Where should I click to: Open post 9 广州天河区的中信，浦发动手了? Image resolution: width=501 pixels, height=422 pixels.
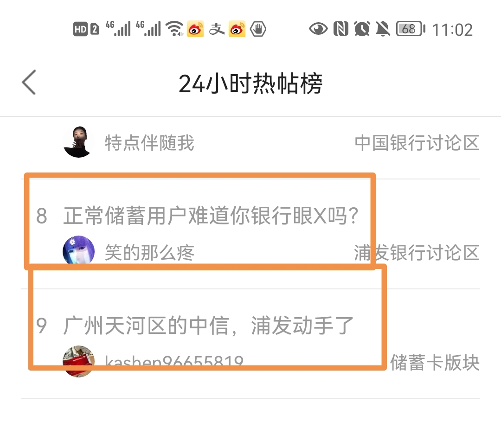[208, 326]
